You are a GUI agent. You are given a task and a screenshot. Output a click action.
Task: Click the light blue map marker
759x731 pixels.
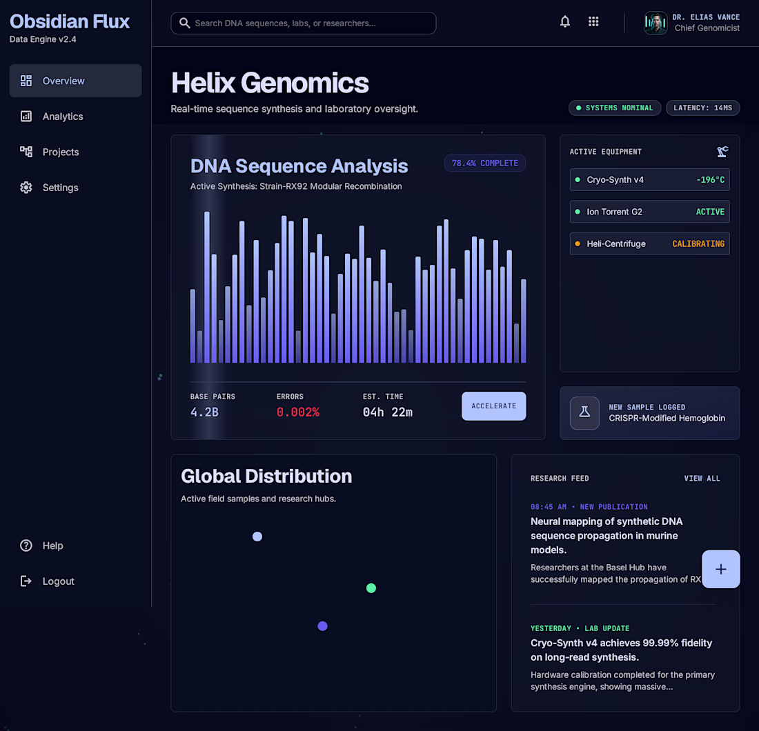(x=257, y=537)
